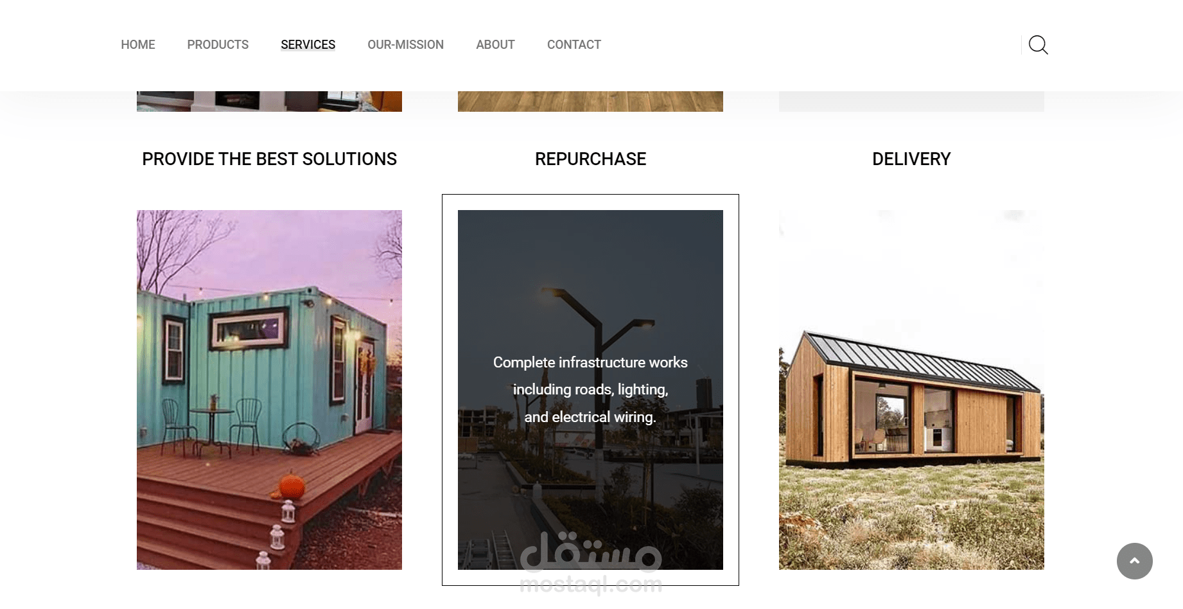Open the teal container house image

[269, 390]
